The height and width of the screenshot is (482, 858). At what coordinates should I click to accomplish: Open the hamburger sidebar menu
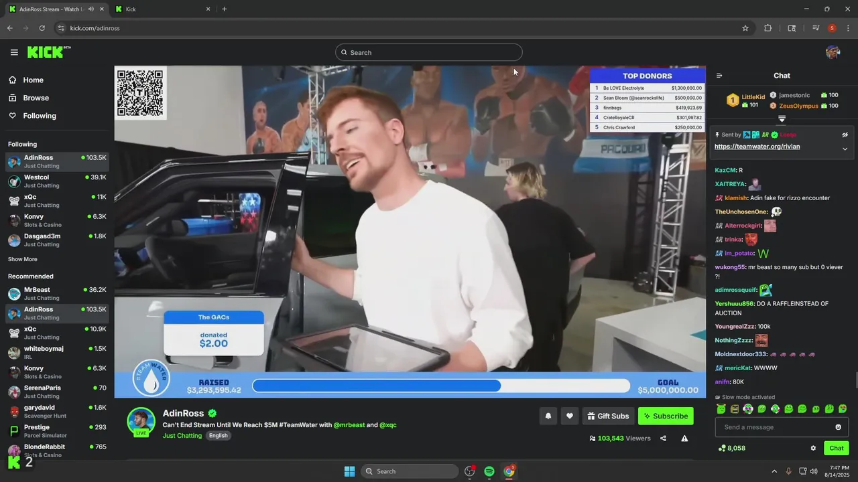click(14, 52)
